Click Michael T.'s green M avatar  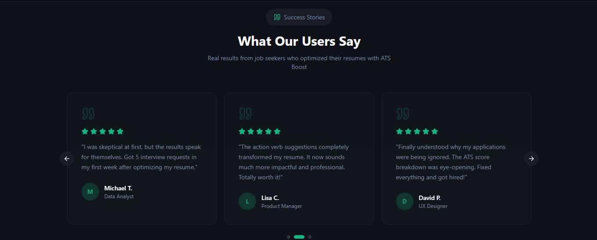[90, 192]
